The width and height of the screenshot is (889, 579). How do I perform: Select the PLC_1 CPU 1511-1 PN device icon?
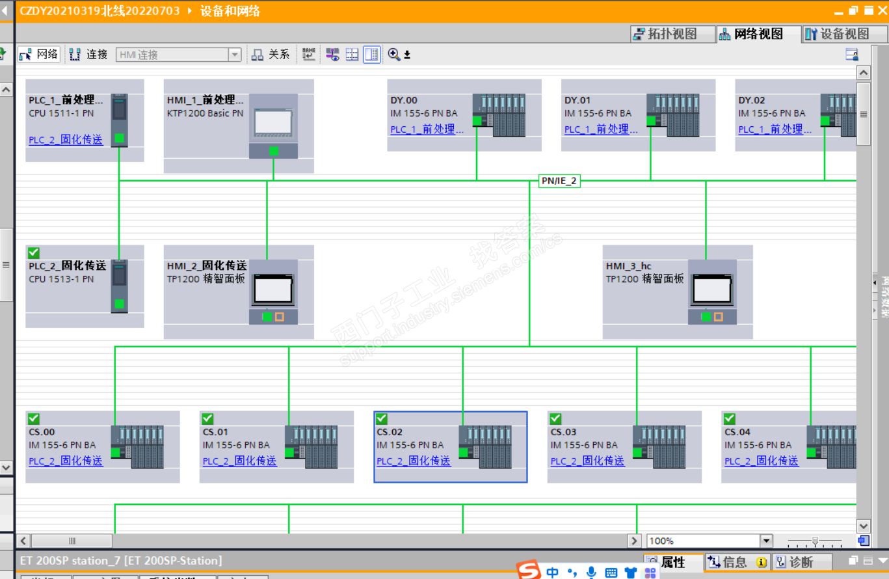tap(119, 120)
